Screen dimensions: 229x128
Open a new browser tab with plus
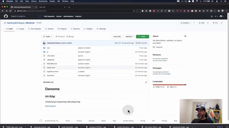pos(69,7)
